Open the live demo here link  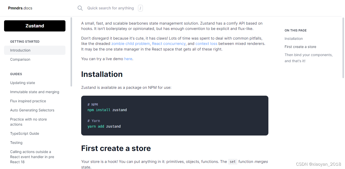[x=128, y=59]
